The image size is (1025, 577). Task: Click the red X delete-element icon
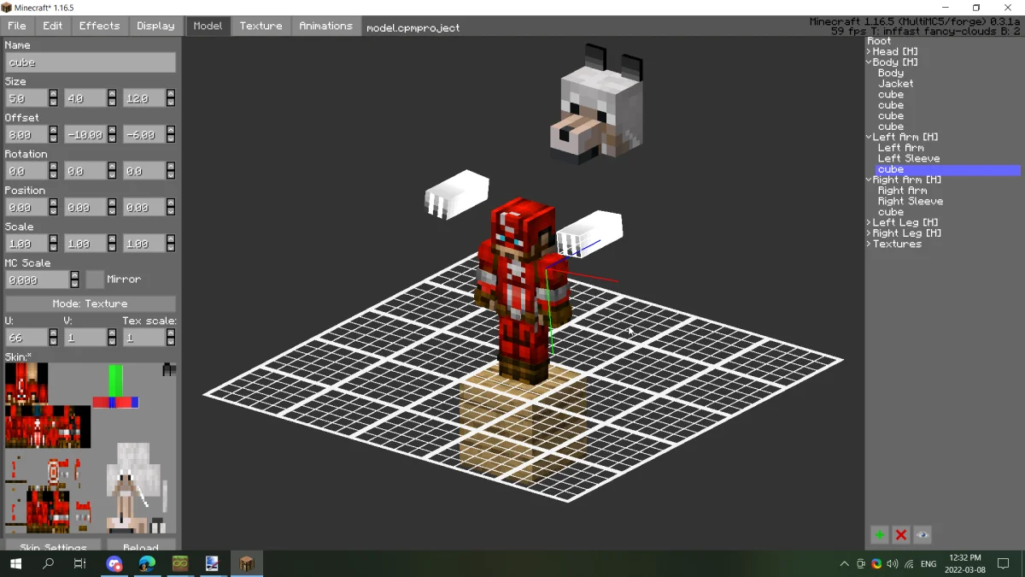click(x=900, y=535)
